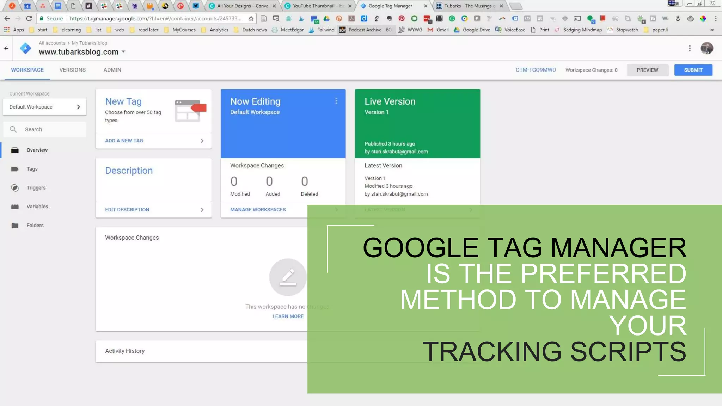Screen dimensions: 722x406
Task: Select the Variables briefcase icon
Action: point(15,207)
